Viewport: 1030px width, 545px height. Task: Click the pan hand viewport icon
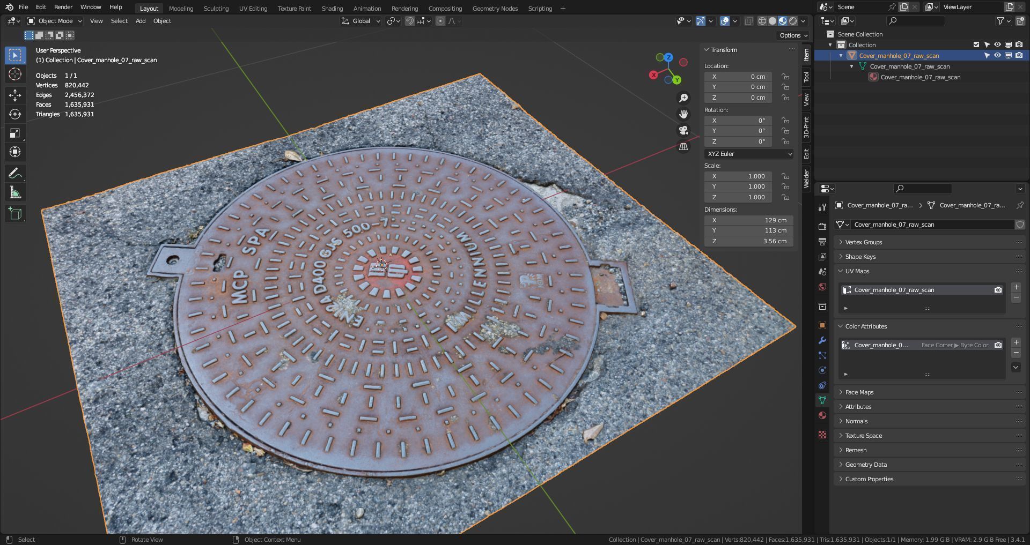[683, 114]
